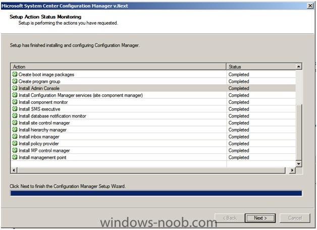Click green check icon for Install policy provider
The image size is (317, 230).
[x=15, y=143]
